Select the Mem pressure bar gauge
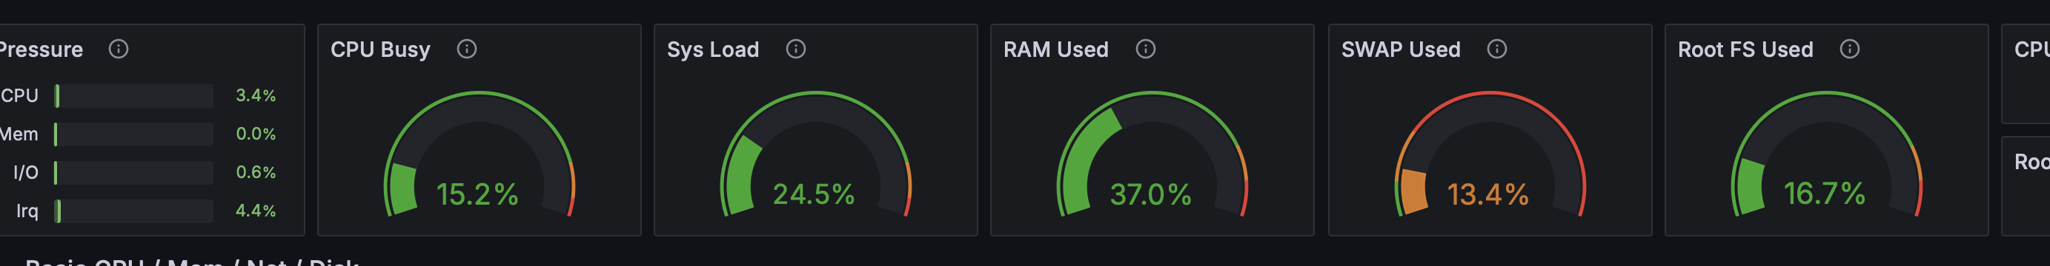 (x=133, y=134)
